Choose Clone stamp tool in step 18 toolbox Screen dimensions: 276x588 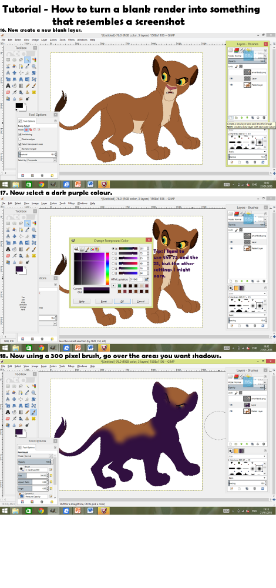pos(28,419)
